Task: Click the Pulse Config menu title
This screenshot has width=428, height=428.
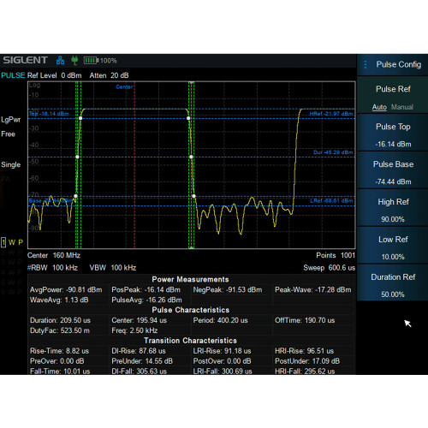Action: click(398, 64)
